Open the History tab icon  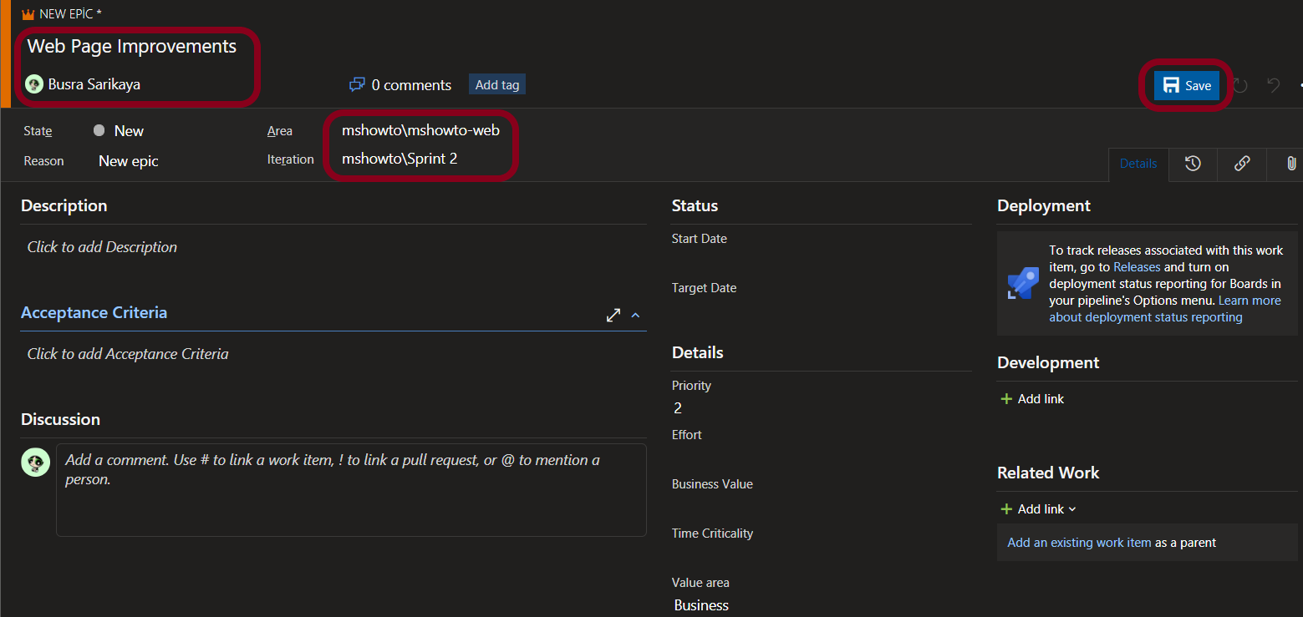pyautogui.click(x=1193, y=164)
